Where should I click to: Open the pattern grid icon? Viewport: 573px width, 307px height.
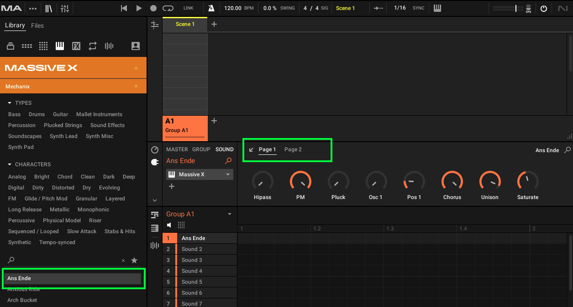click(x=181, y=225)
